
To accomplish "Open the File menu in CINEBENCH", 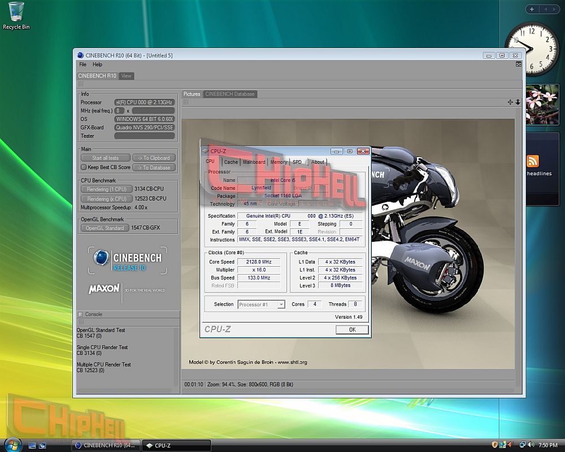I will pyautogui.click(x=83, y=64).
